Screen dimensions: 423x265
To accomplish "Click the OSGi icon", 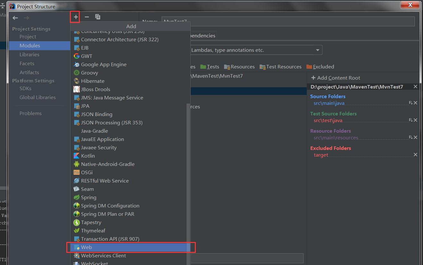I will tap(77, 173).
